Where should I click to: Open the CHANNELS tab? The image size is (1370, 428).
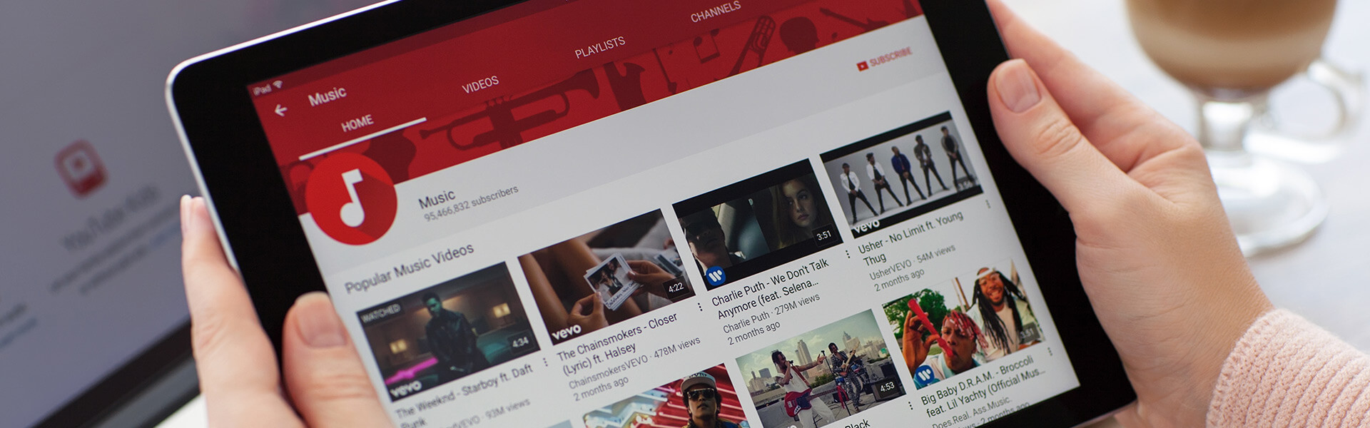pyautogui.click(x=716, y=11)
